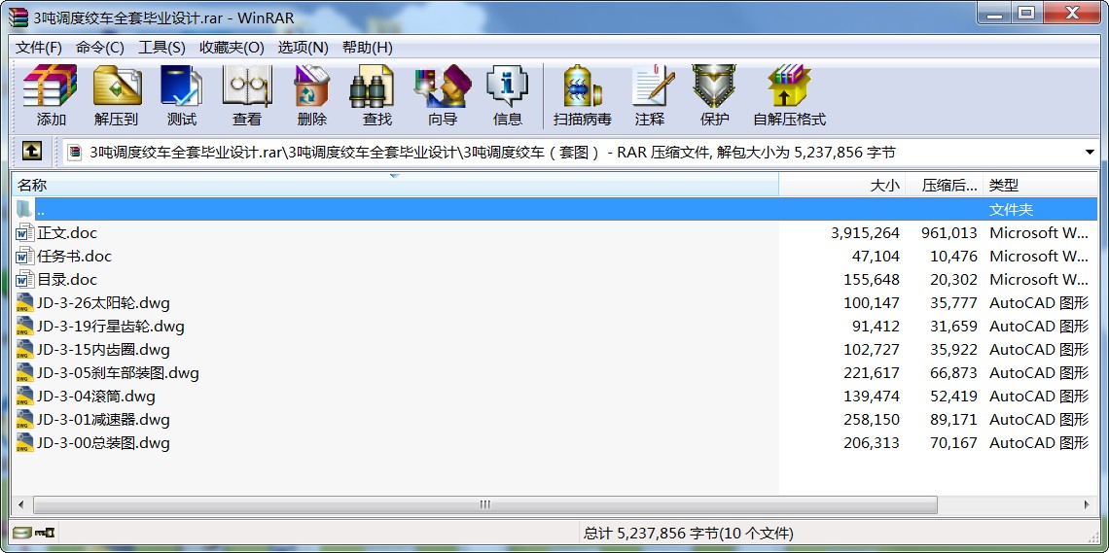The image size is (1109, 553).
Task: Select the 正文.doc file
Action: tap(67, 233)
